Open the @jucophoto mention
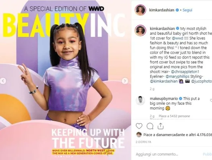Image resolution: width=212 pixels, height=160 pixels. point(202,81)
